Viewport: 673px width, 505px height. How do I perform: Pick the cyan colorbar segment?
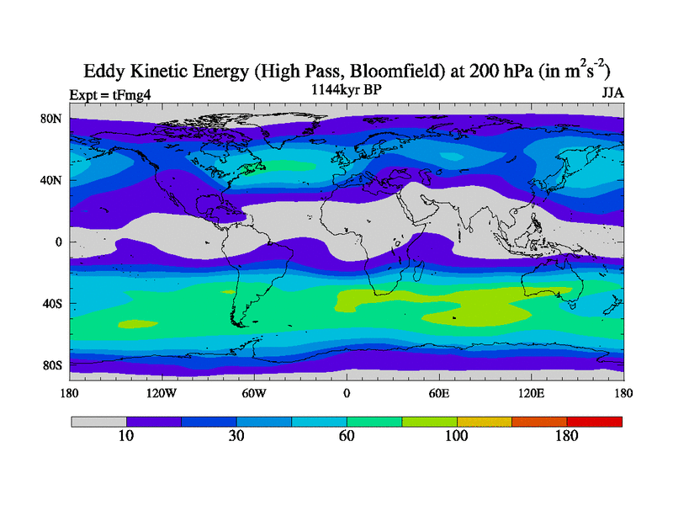[x=319, y=421]
